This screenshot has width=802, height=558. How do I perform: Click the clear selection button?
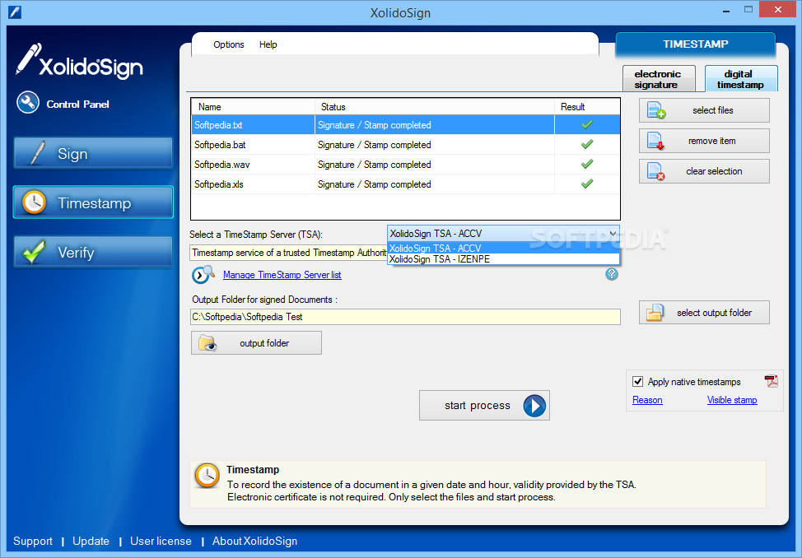[x=704, y=171]
